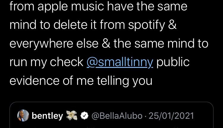Screen dimensions: 223x128
Task: Click the line "evidence of me telling you"
Action: pyautogui.click(x=81, y=81)
